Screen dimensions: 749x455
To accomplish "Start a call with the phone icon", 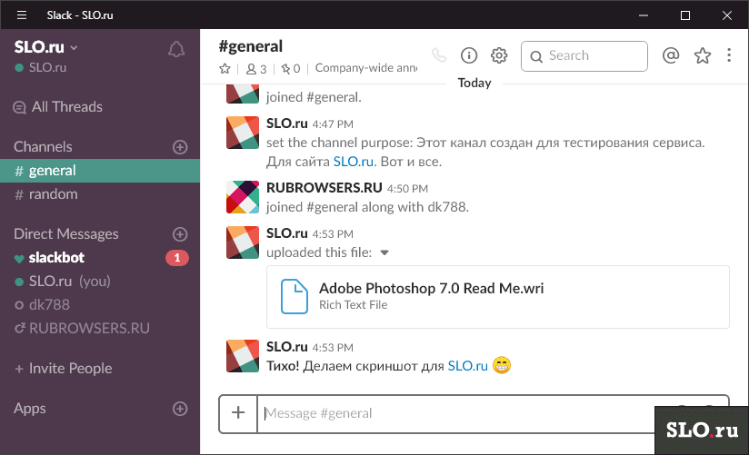I will 439,55.
